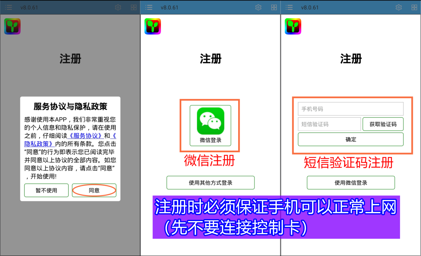Click app logo in the right panel
421x256 pixels.
coord(293,26)
